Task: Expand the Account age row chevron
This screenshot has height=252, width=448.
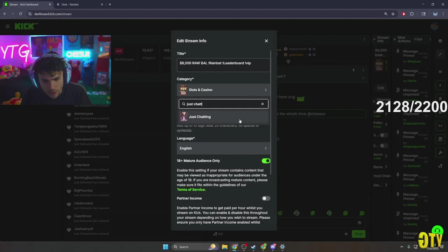Action: tap(386, 156)
